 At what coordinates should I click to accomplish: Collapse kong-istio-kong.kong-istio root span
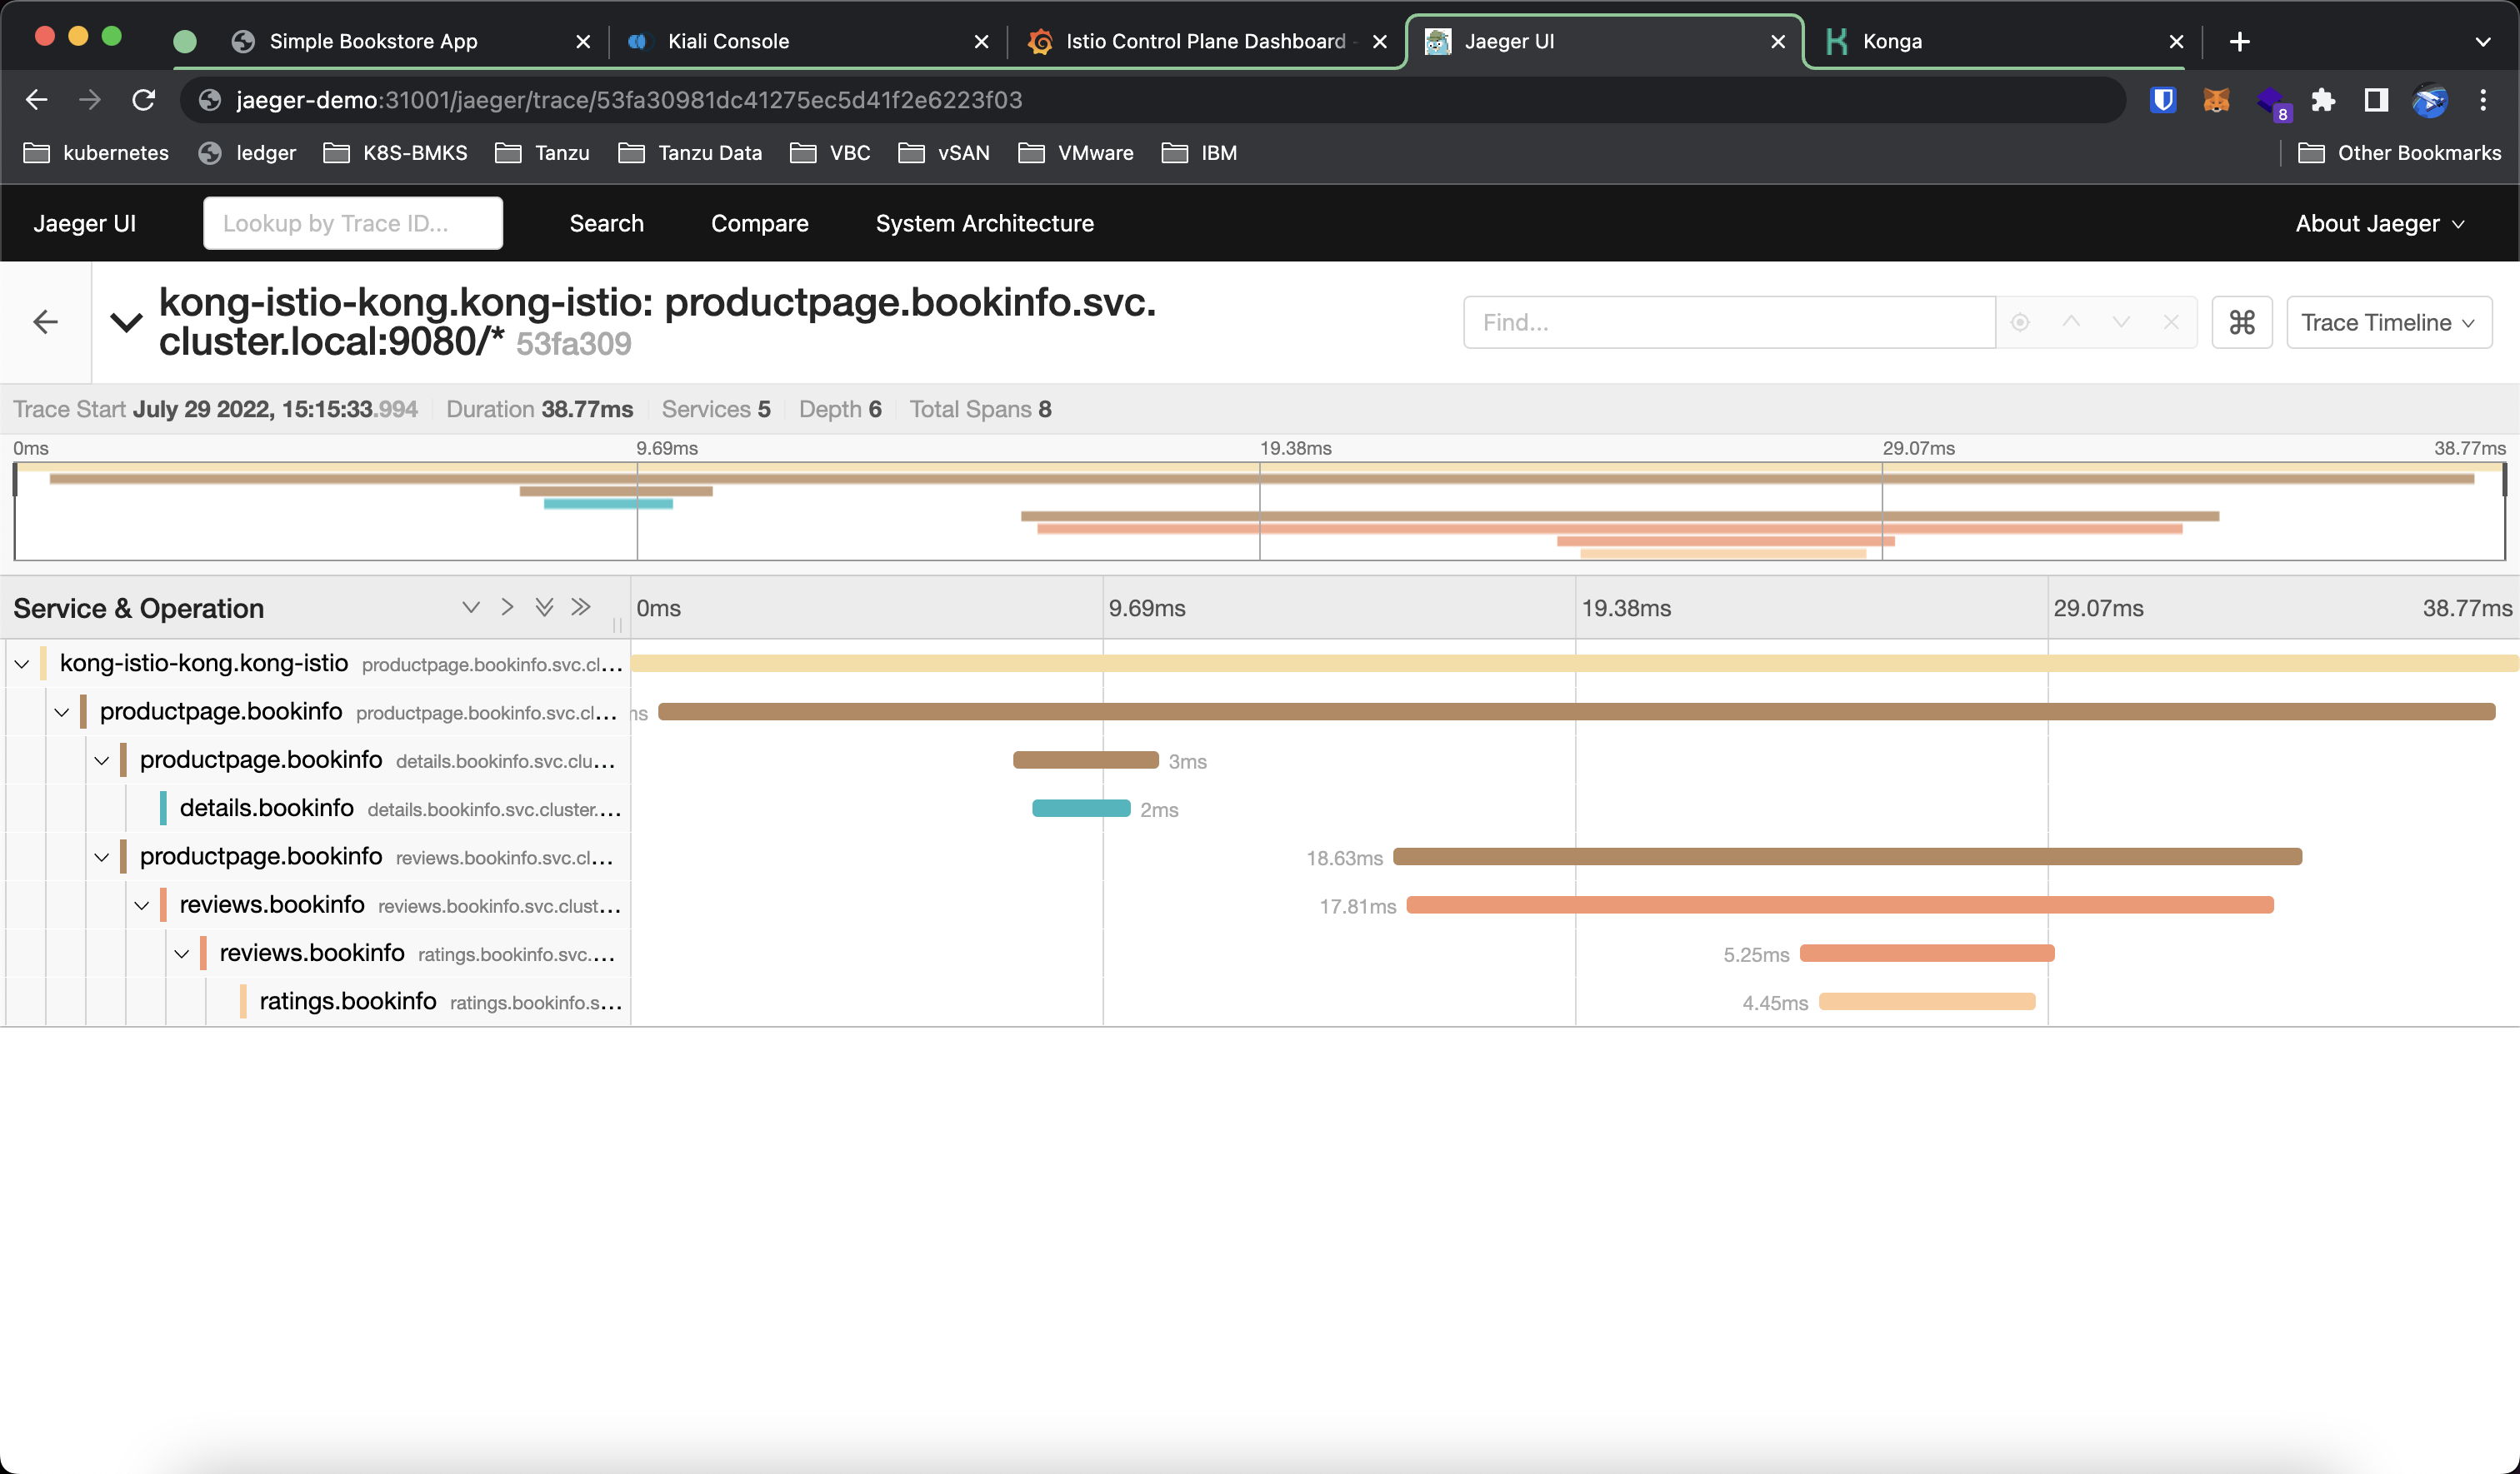22,664
